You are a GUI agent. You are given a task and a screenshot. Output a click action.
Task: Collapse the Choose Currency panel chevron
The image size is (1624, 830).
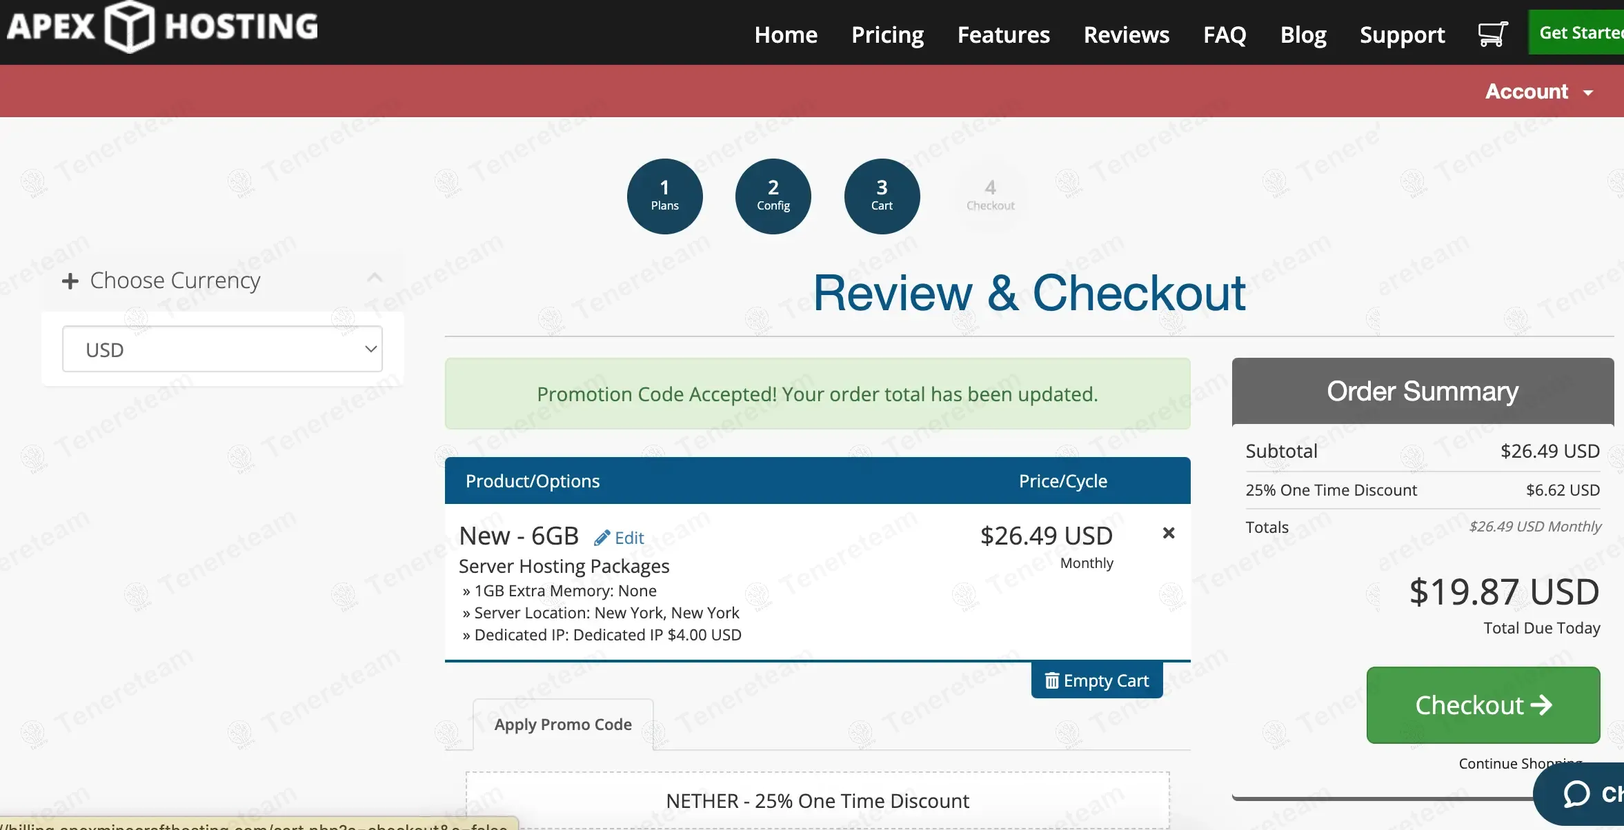375,277
